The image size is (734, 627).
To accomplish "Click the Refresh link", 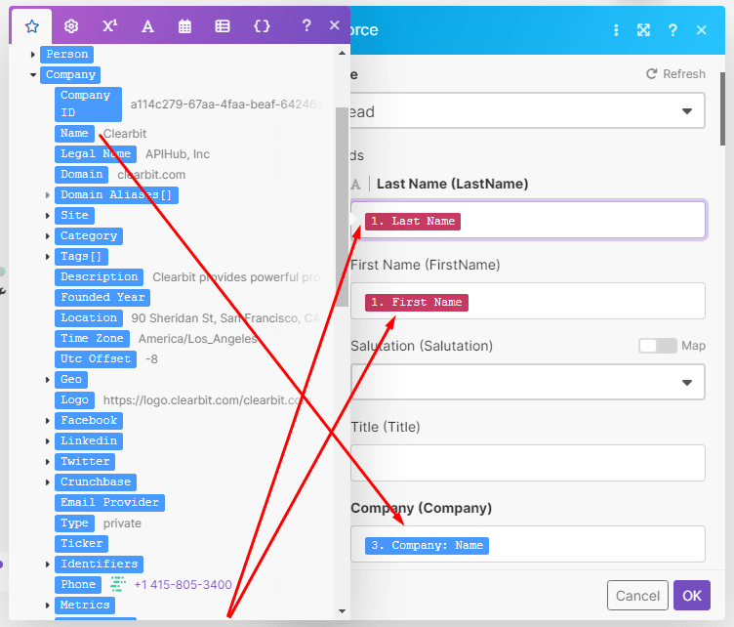I will pos(675,74).
